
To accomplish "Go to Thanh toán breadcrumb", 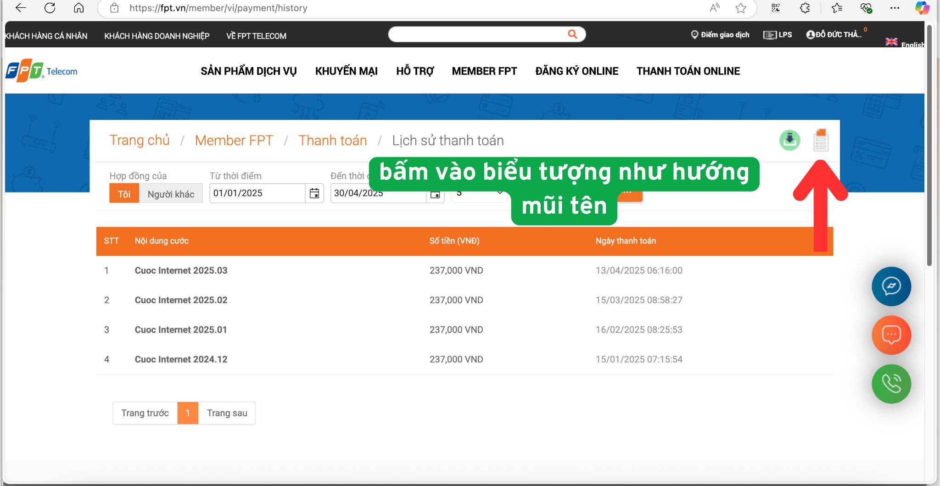I will click(333, 140).
